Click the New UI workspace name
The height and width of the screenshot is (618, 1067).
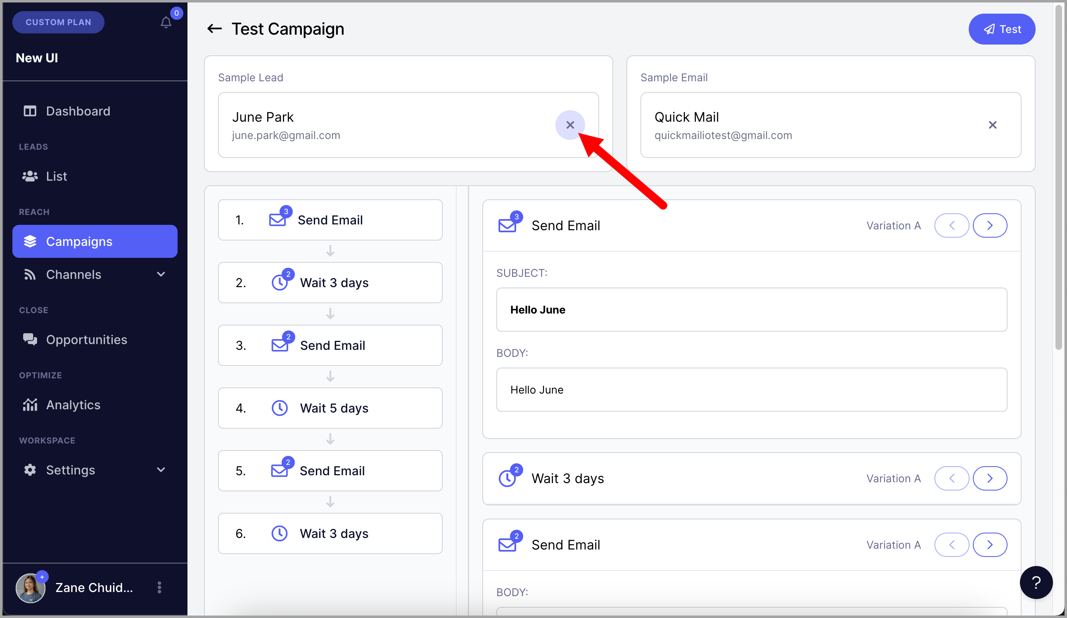[37, 58]
